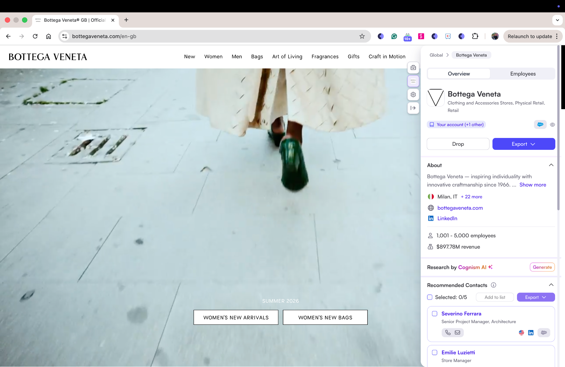Click the Generate research button
The height and width of the screenshot is (367, 565).
coord(542,267)
